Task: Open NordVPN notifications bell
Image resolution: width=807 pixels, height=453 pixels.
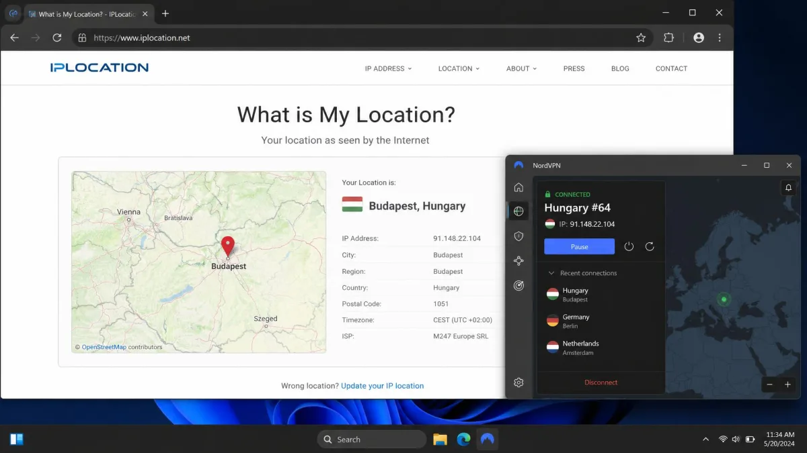Action: [788, 189]
